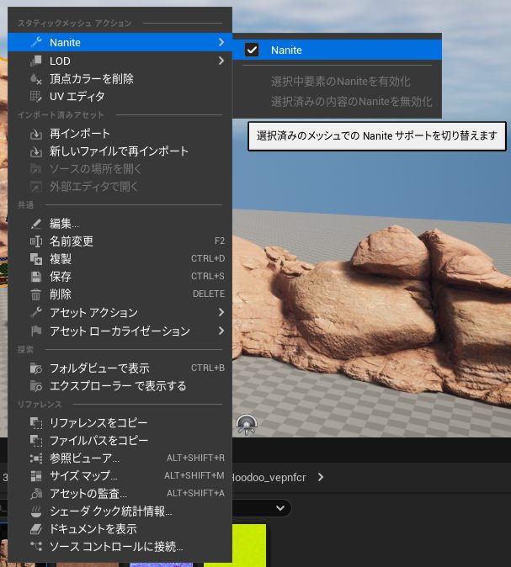The height and width of the screenshot is (567, 511).
Task: Click the 名前変更 rename icon
Action: (35, 241)
